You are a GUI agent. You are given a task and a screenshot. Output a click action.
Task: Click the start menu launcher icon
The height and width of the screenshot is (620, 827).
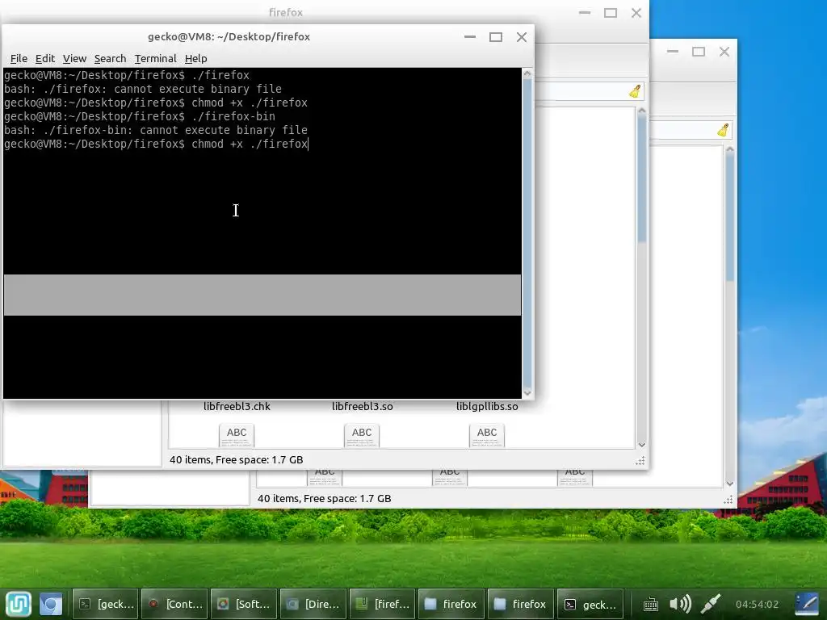coord(19,604)
